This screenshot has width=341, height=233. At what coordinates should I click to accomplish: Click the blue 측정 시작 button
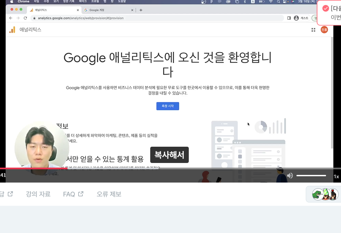(x=168, y=106)
